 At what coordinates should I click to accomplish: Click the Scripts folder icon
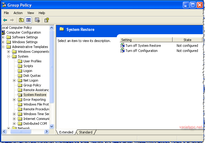point(20,66)
